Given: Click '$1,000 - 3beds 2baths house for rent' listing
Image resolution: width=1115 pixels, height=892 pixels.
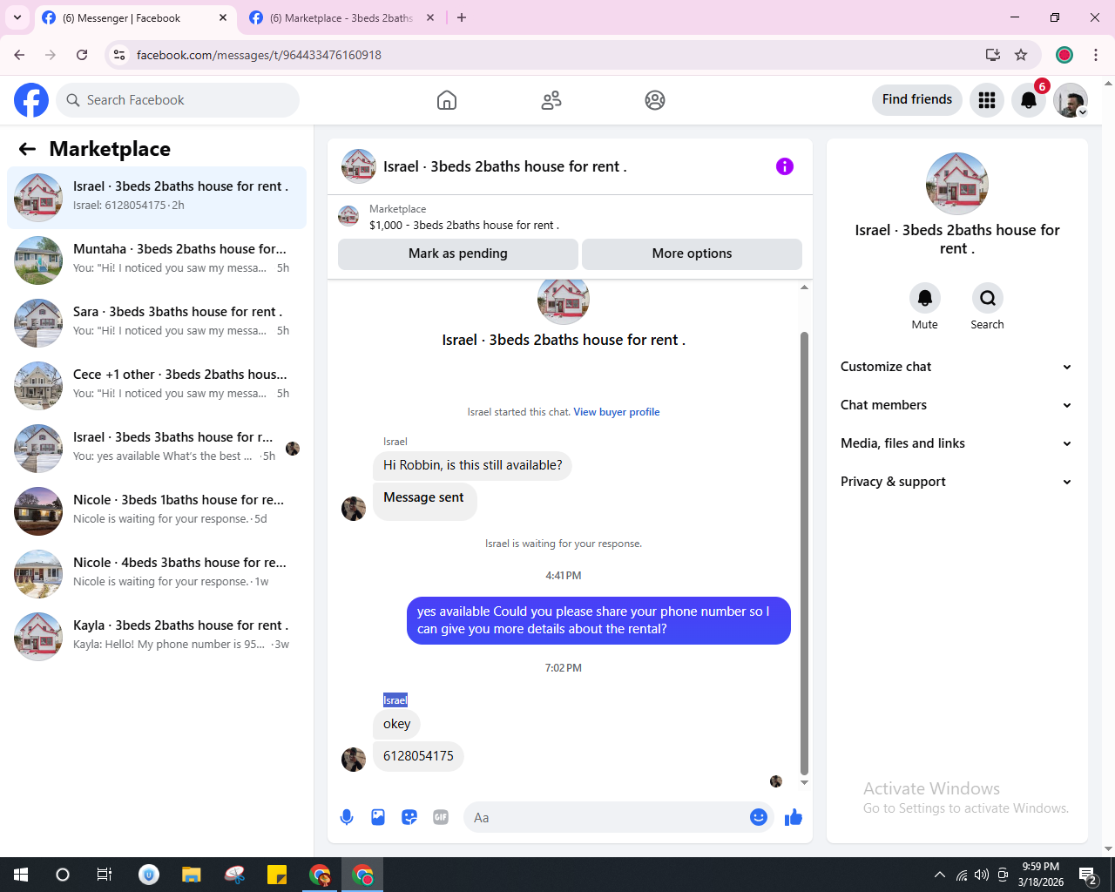Looking at the screenshot, I should (x=464, y=225).
